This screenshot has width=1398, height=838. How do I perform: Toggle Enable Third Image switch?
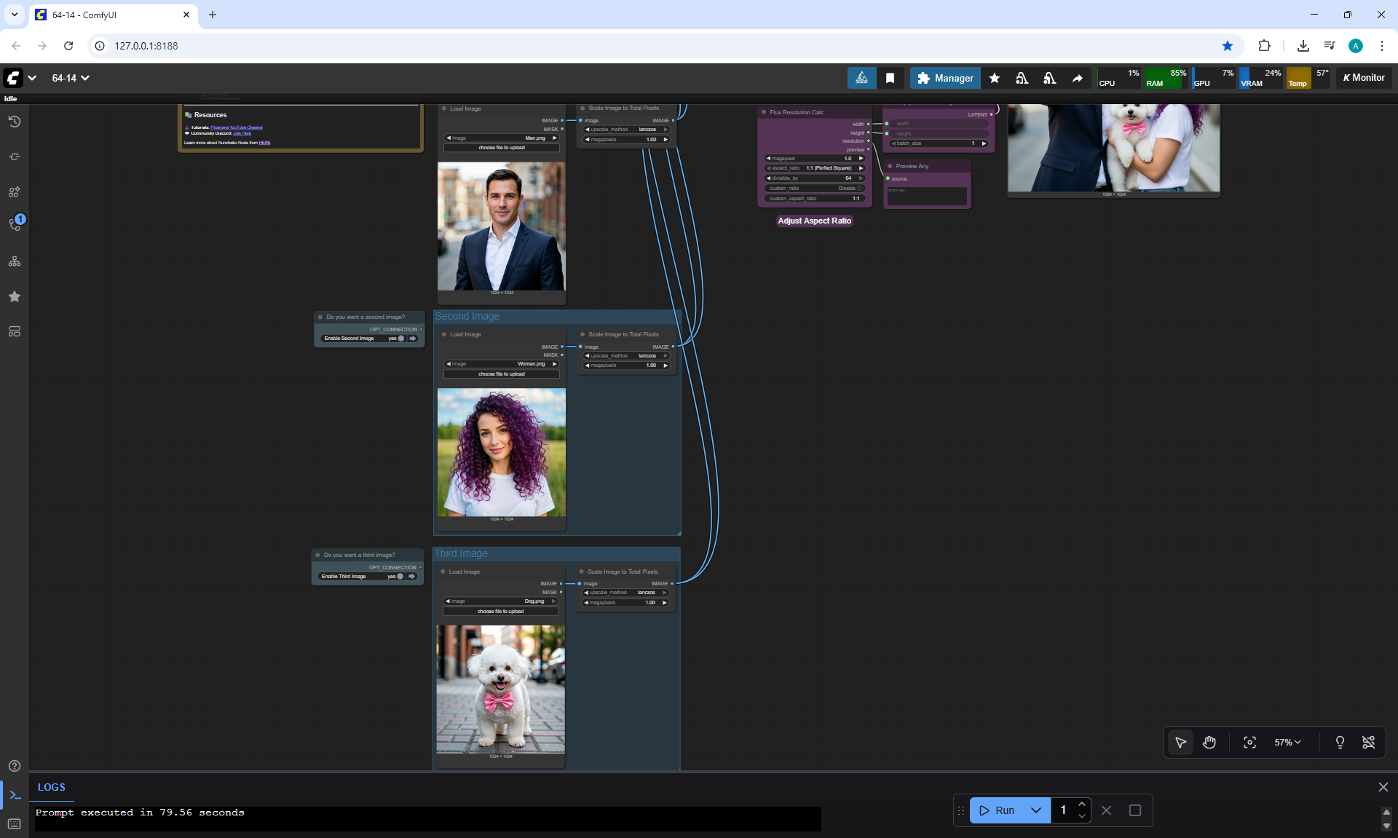tap(400, 577)
